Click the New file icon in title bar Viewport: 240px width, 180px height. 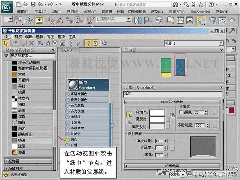coord(19,4)
